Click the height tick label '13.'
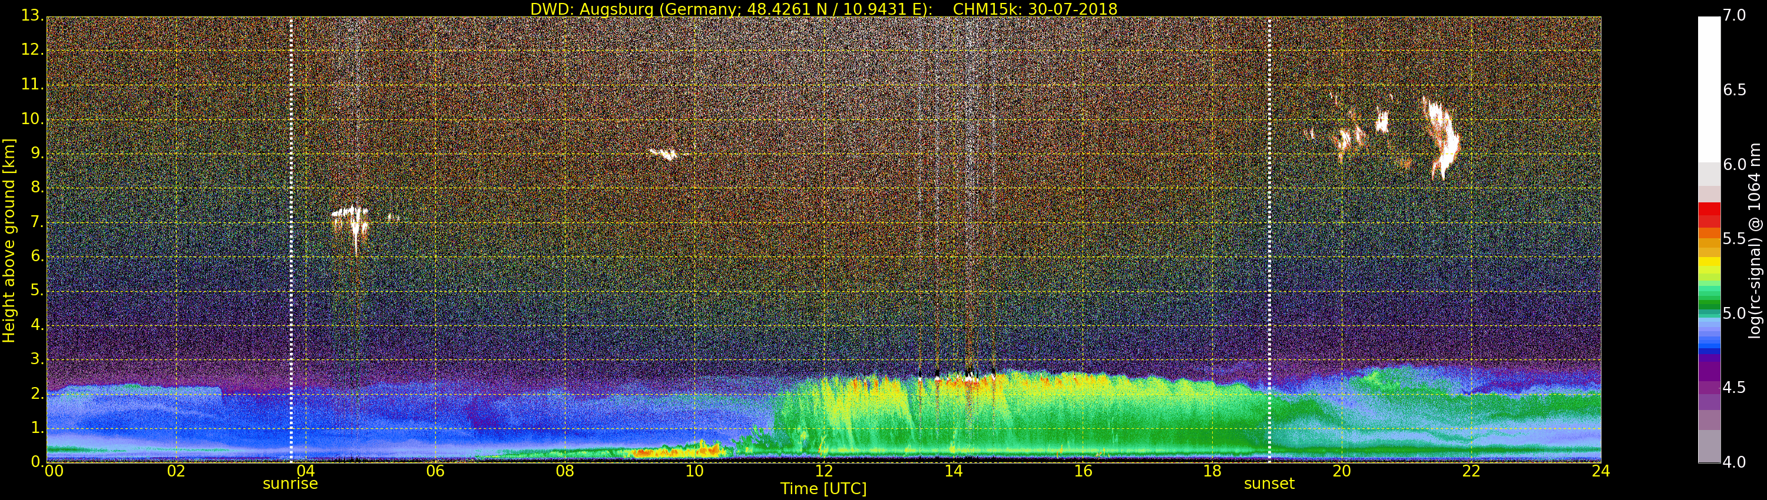 (x=32, y=15)
